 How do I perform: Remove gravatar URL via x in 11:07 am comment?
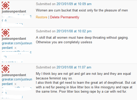click(x=15, y=84)
